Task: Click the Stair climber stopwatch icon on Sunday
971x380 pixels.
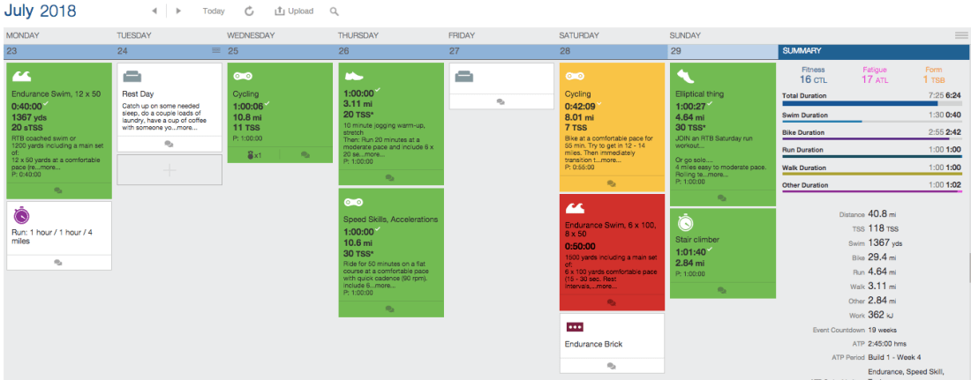Action: pyautogui.click(x=684, y=222)
